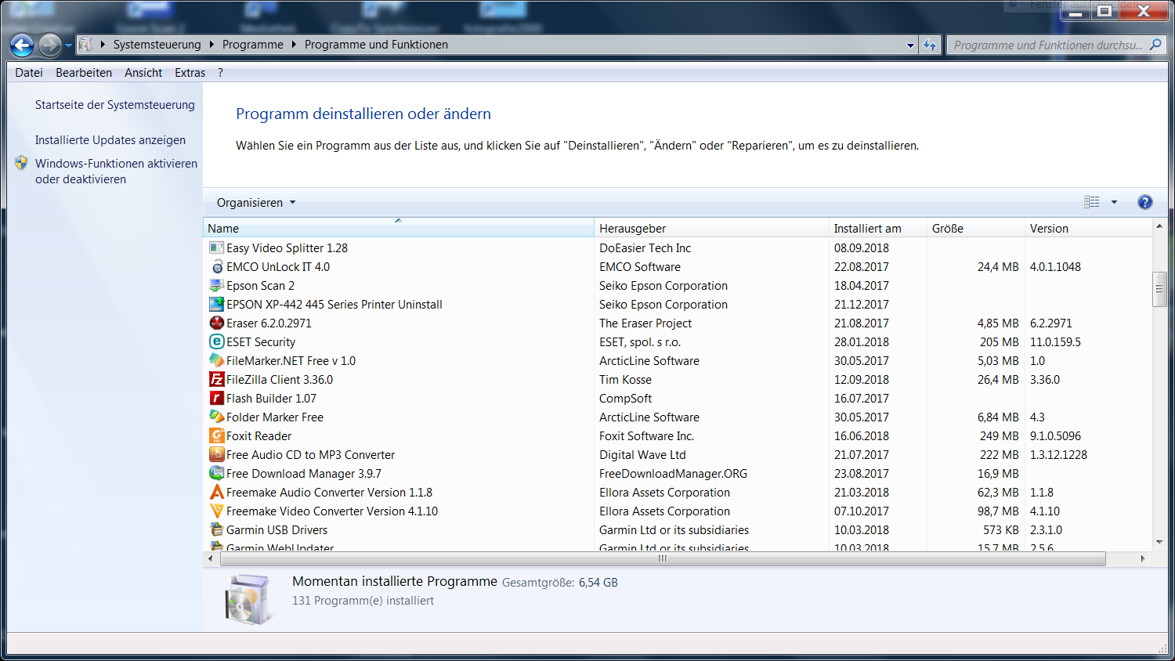
Task: Open Windows-Funktionen aktivieren oder deaktivieren
Action: [x=116, y=171]
